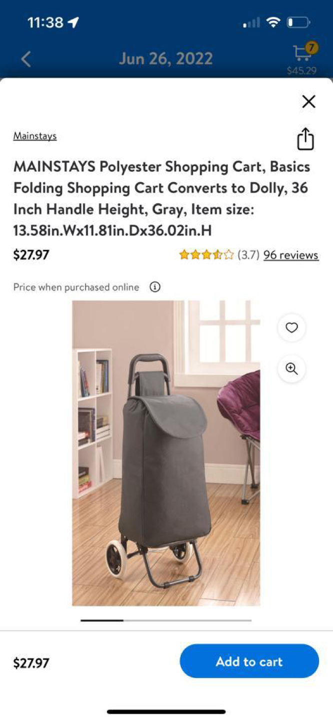Go back with the left chevron

26,59
